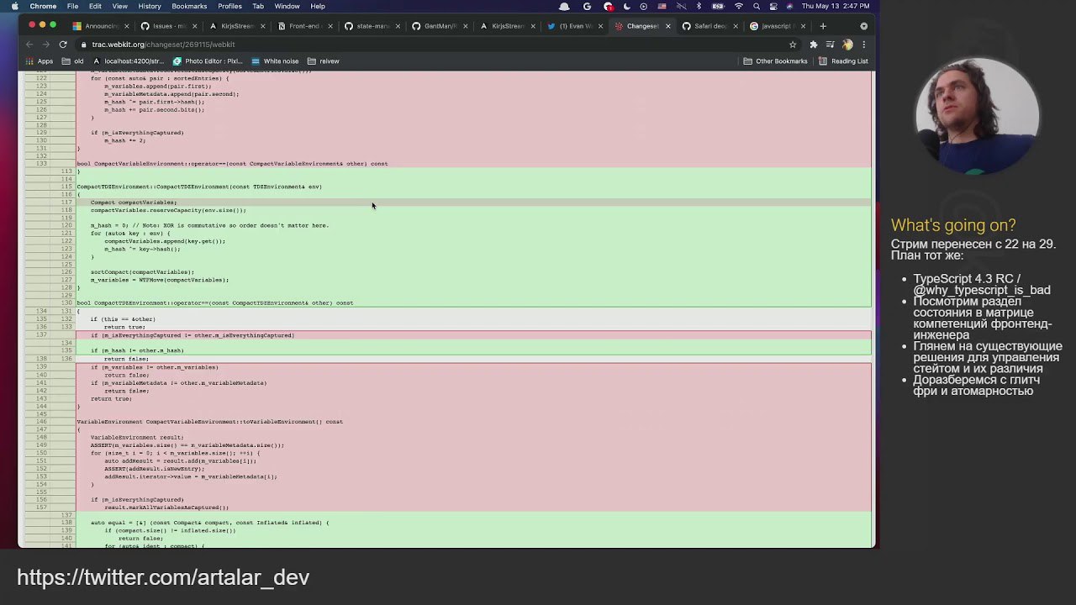Open the 'old' bookmarks folder
Image resolution: width=1076 pixels, height=605 pixels.
click(72, 61)
